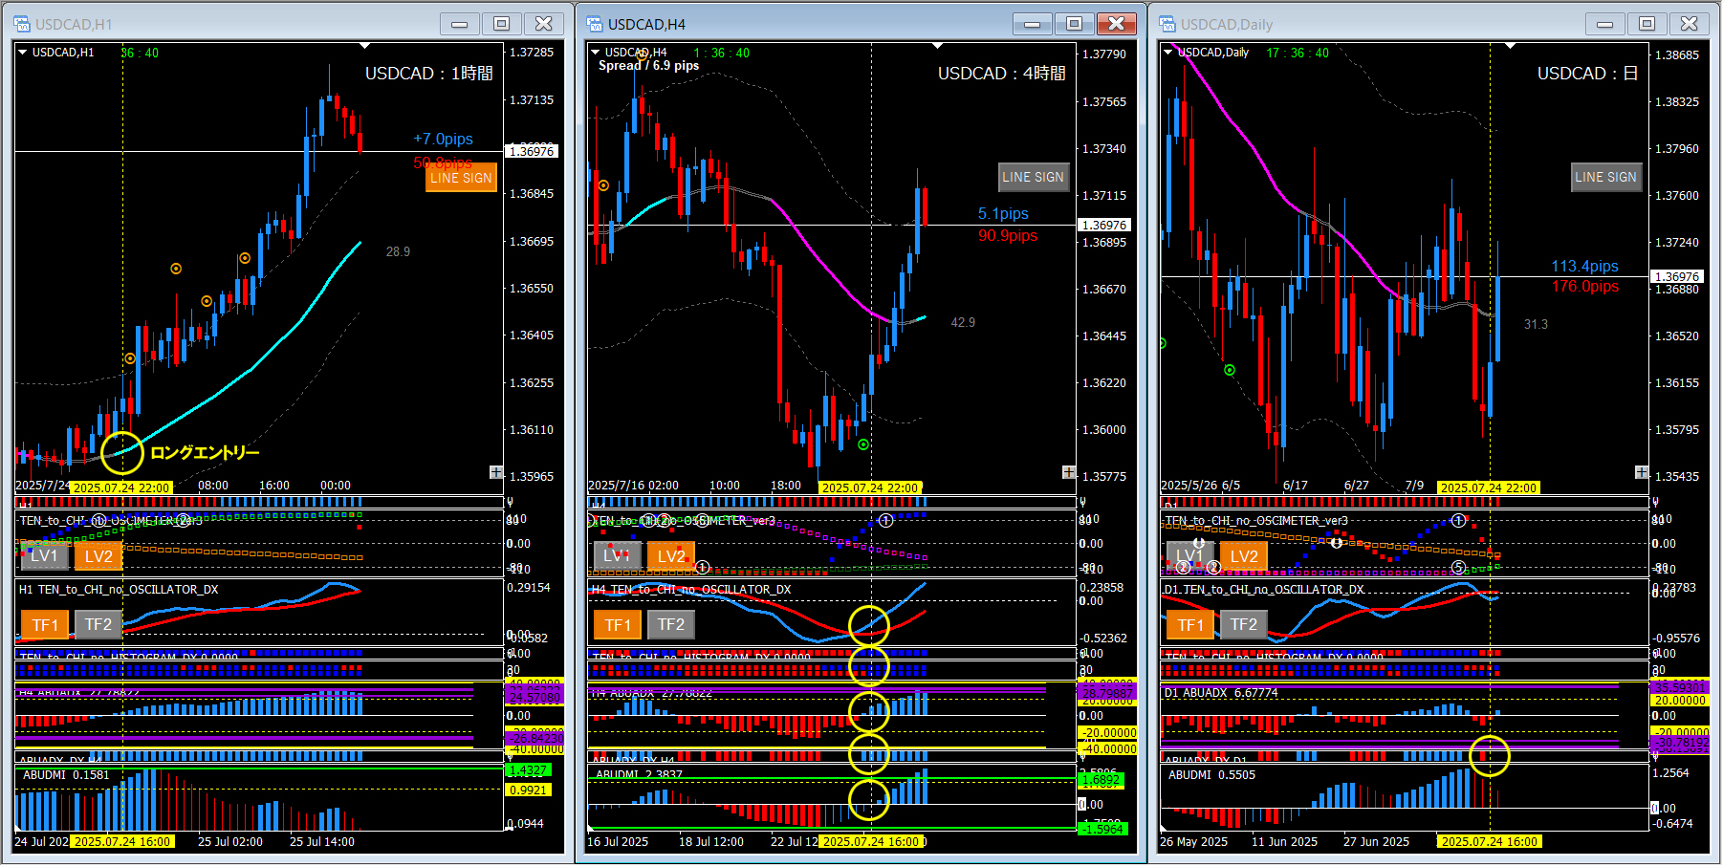Screen dimensions: 1723x866
Task: Select the fully visible green circle in Daily chart
Action: coord(1230,370)
